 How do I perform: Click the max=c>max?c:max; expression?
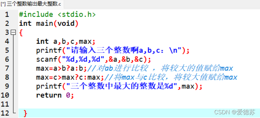[x=70, y=77]
